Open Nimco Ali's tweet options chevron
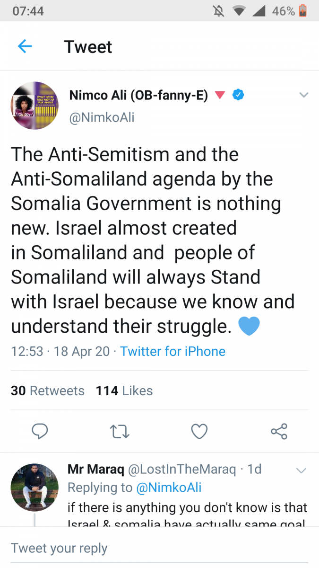319x568 pixels. pyautogui.click(x=304, y=95)
